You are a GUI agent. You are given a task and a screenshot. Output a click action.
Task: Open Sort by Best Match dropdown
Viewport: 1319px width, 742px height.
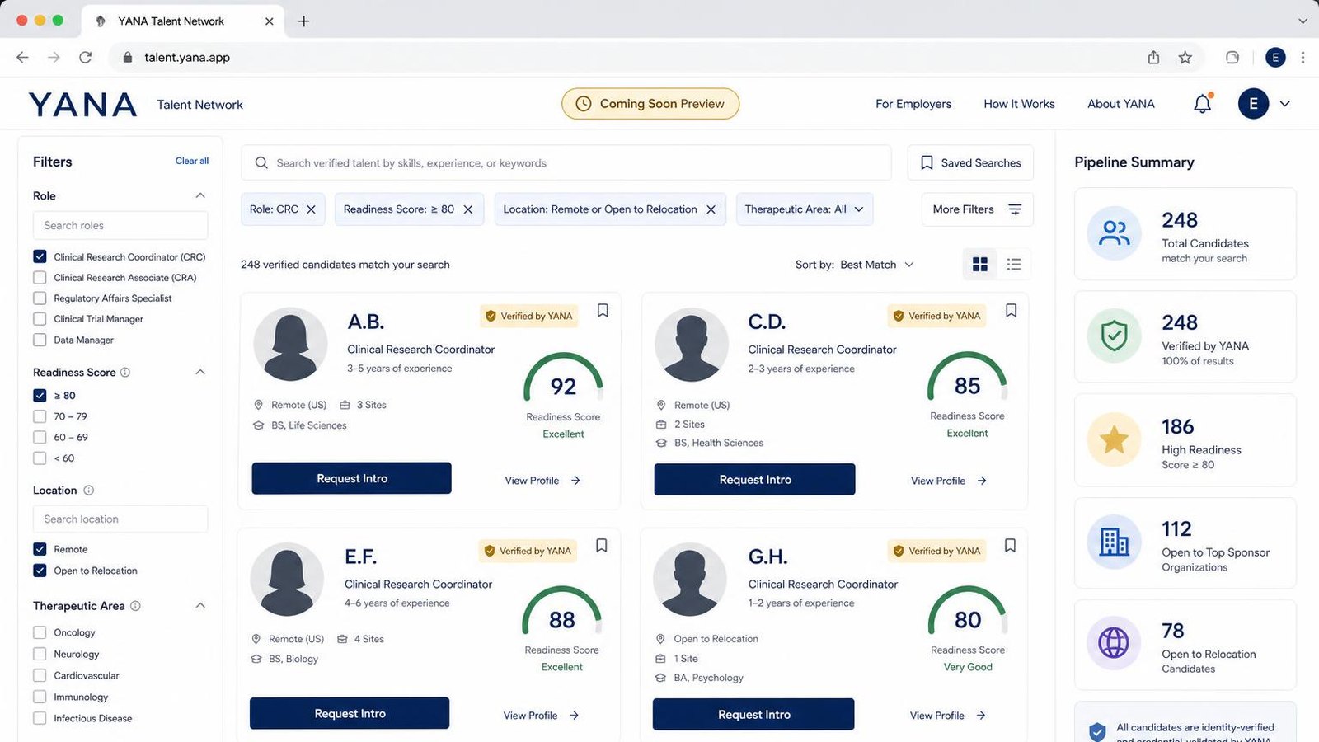coord(855,265)
